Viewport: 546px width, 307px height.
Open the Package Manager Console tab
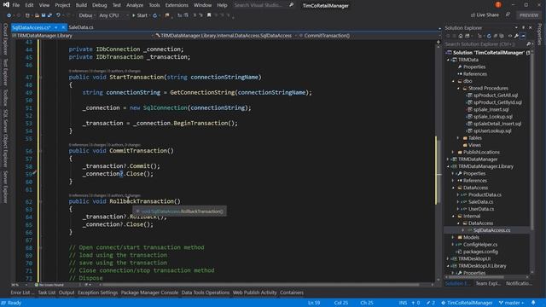pyautogui.click(x=150, y=293)
